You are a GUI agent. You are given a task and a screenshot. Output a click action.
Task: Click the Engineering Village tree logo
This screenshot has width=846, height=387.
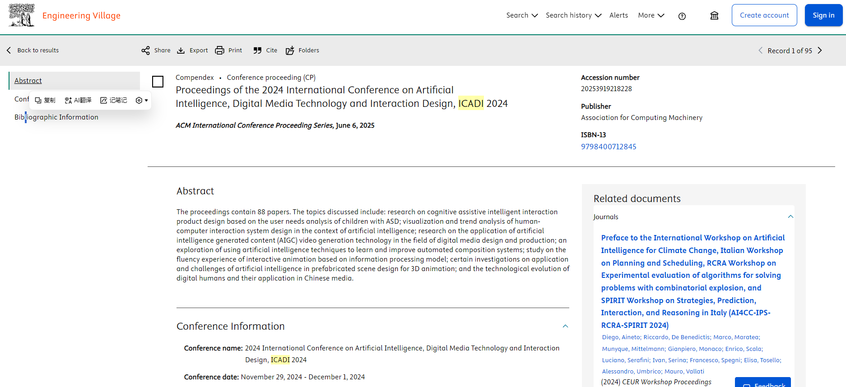[x=21, y=15]
